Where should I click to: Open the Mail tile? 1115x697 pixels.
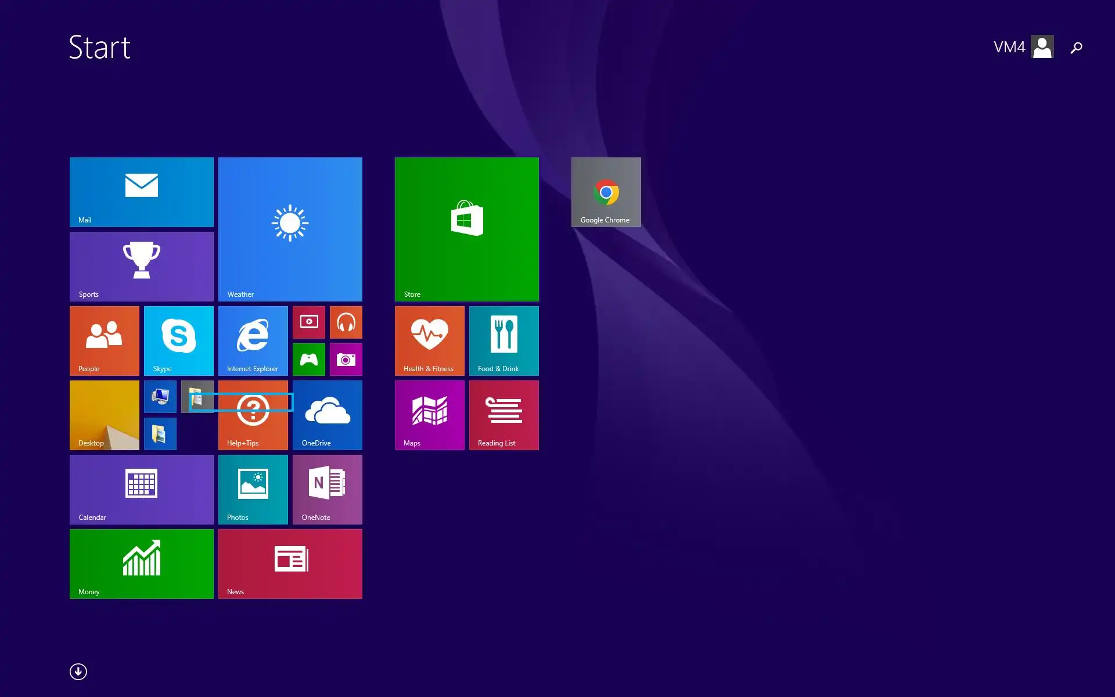pos(141,192)
